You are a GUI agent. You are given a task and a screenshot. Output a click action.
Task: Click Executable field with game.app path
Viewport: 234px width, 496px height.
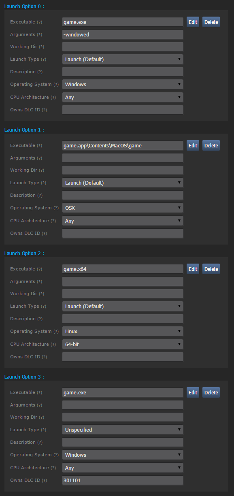coord(123,145)
